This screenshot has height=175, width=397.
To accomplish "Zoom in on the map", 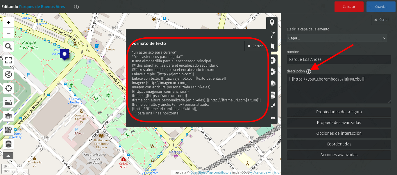I will point(8,23).
